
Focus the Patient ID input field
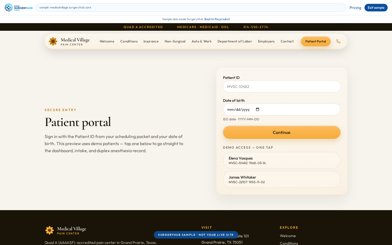(282, 87)
